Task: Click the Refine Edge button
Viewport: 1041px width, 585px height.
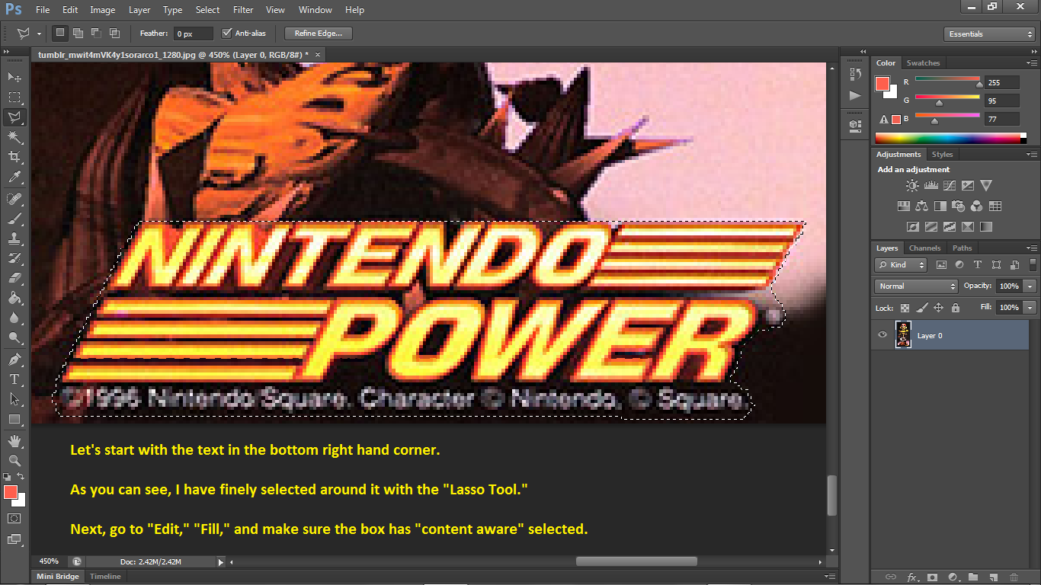Action: coord(319,34)
